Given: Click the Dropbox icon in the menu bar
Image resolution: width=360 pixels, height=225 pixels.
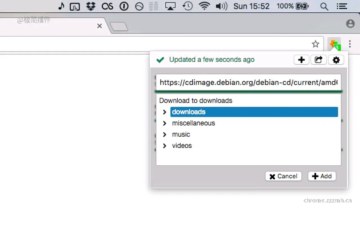Looking at the screenshot, I should (91, 6).
